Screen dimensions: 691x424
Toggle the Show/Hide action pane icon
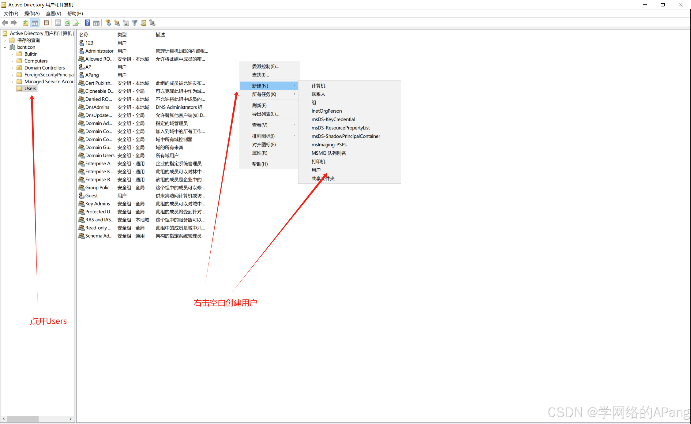coord(96,23)
